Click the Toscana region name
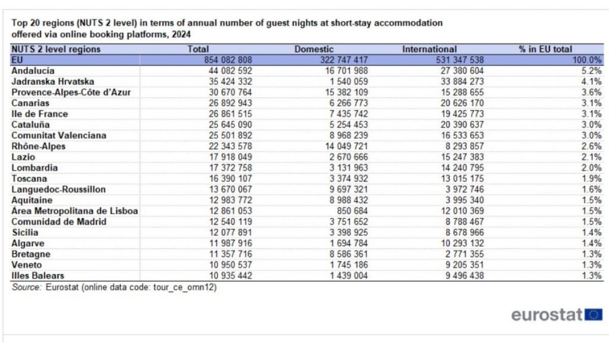Screen dimensions: 609x343 29,179
